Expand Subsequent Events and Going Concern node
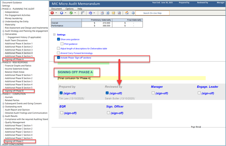The width and height of the screenshot is (226, 146). coord(3,103)
